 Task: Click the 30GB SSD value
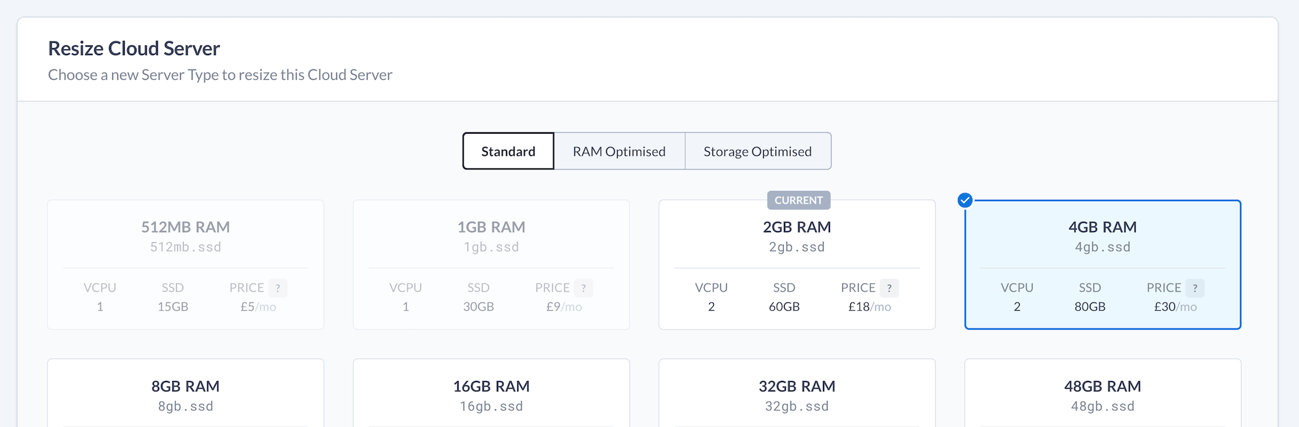[479, 307]
